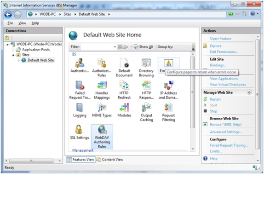Open the Modules feature
The image size is (264, 206).
(124, 110)
